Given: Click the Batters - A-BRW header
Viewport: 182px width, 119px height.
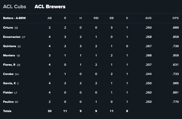Looking at the screenshot, I should pos(14,18).
